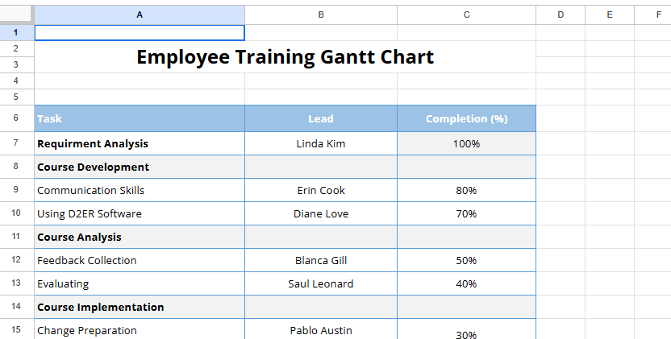Select the Employee Training Gantt Chart title
Screen dimensions: 671x339
[285, 57]
